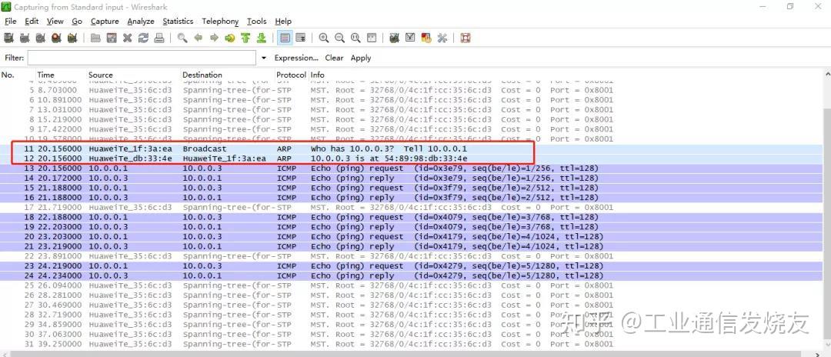Open help via lifebuoy icon
Image resolution: width=831 pixels, height=357 pixels.
(466, 38)
